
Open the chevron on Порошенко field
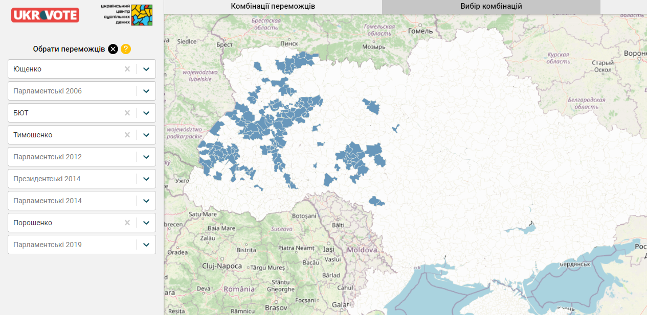(146, 223)
